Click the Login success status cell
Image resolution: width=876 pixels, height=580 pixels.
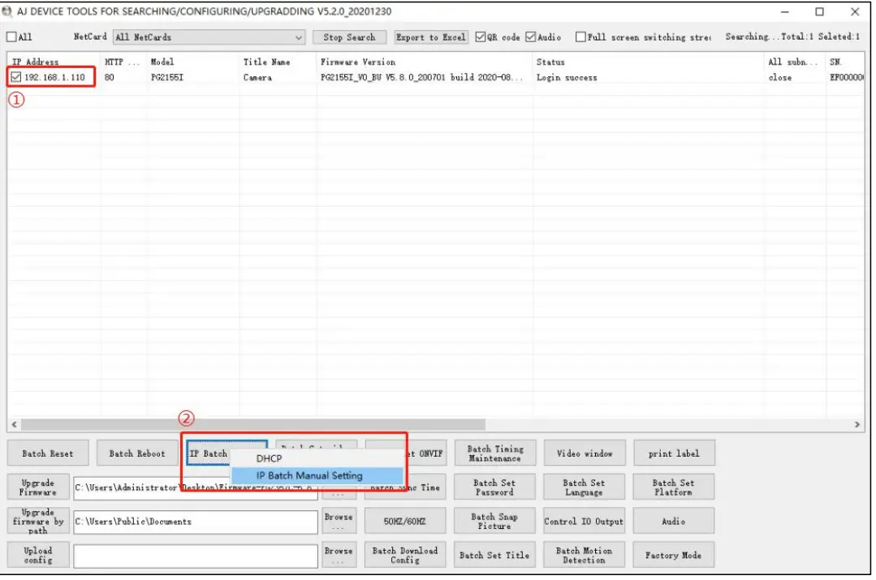pos(567,78)
